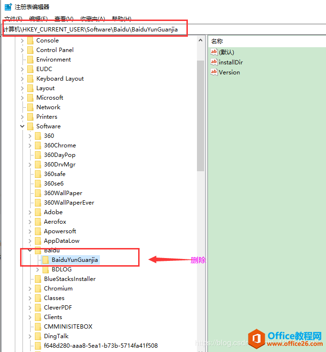Click the Chromium folder icon
The height and width of the screenshot is (352, 326).
tap(38, 289)
